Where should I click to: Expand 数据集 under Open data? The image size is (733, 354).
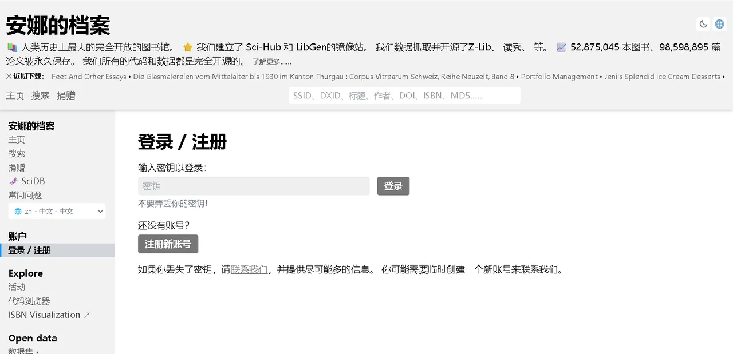(x=23, y=351)
